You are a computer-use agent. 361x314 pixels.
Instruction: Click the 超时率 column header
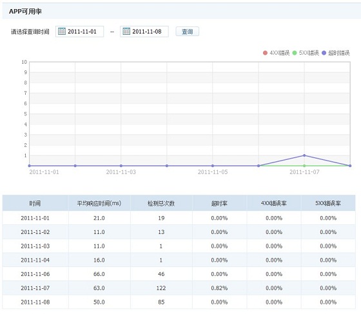click(219, 203)
